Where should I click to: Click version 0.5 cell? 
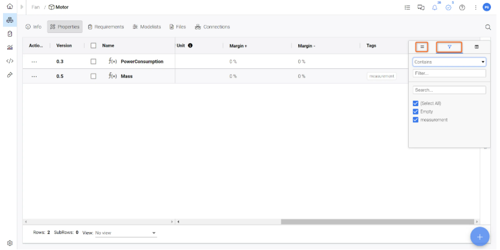[60, 76]
